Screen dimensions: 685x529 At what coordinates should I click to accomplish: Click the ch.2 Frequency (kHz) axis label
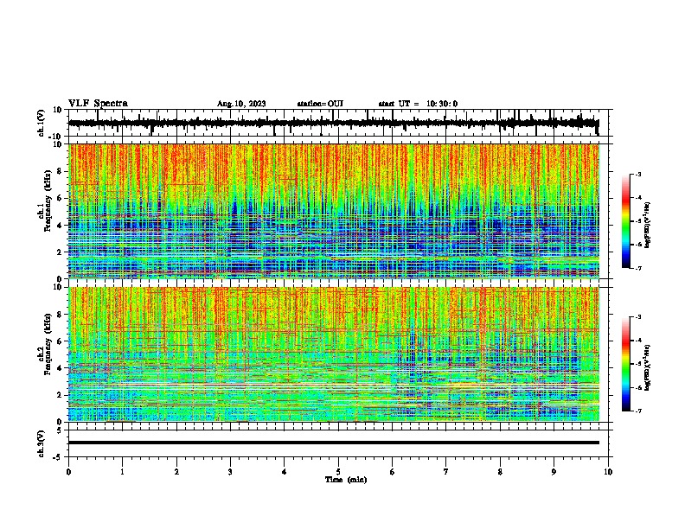tap(46, 344)
